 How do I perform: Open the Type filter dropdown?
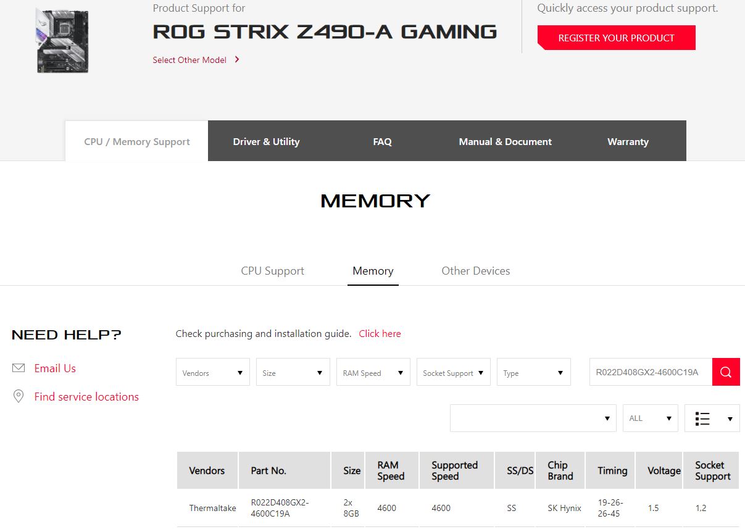click(534, 372)
